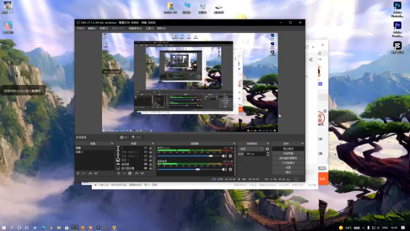Open 设置 settings from Controls
Image resolution: width=410 pixels, height=231 pixels.
click(x=288, y=167)
